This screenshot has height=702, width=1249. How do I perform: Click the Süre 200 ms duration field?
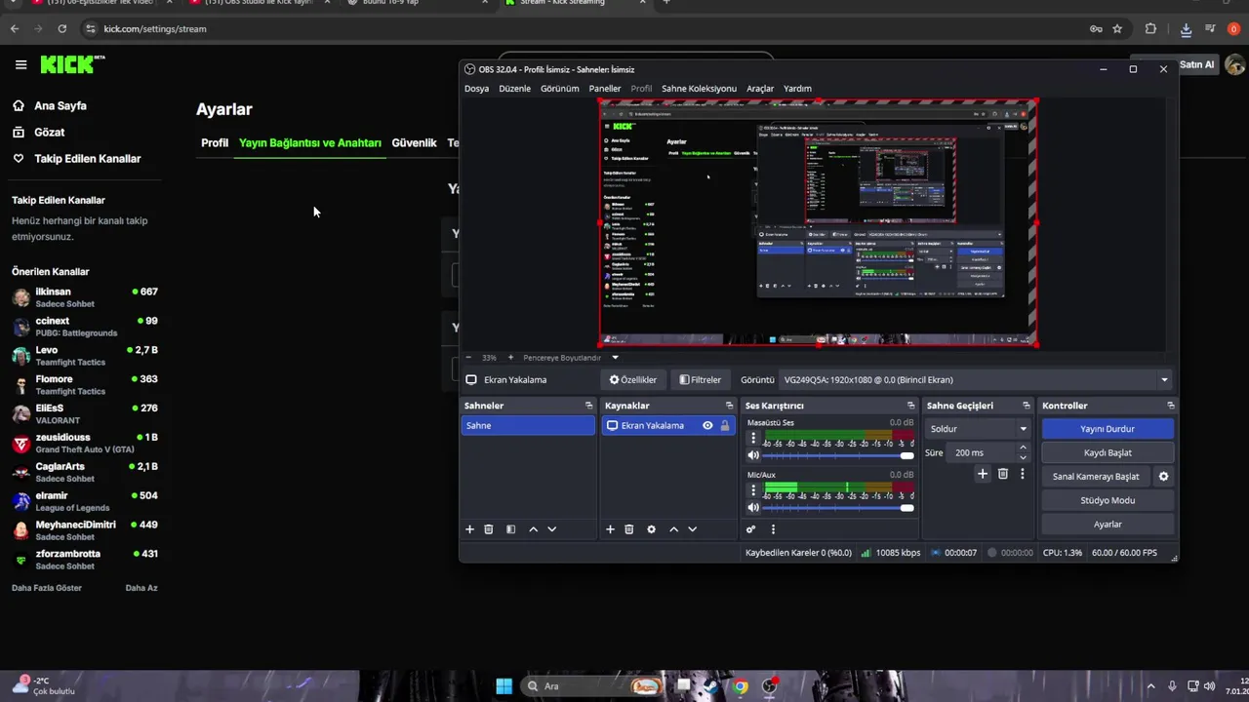(x=981, y=453)
